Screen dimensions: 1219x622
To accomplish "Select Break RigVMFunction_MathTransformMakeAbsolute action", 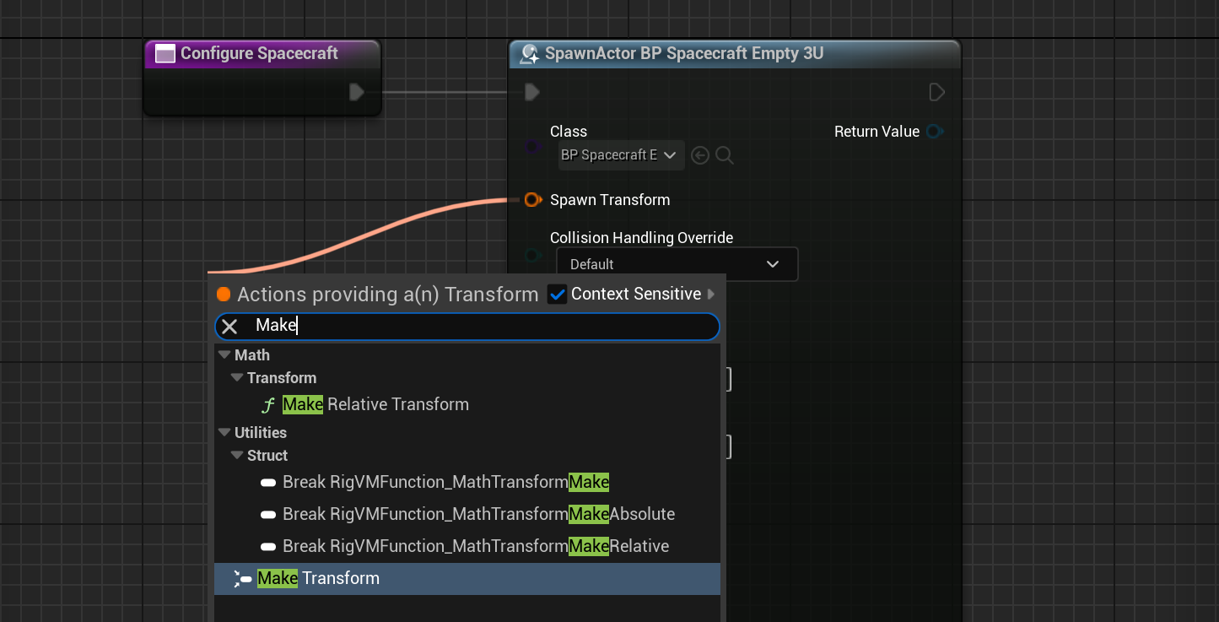I will pyautogui.click(x=467, y=515).
